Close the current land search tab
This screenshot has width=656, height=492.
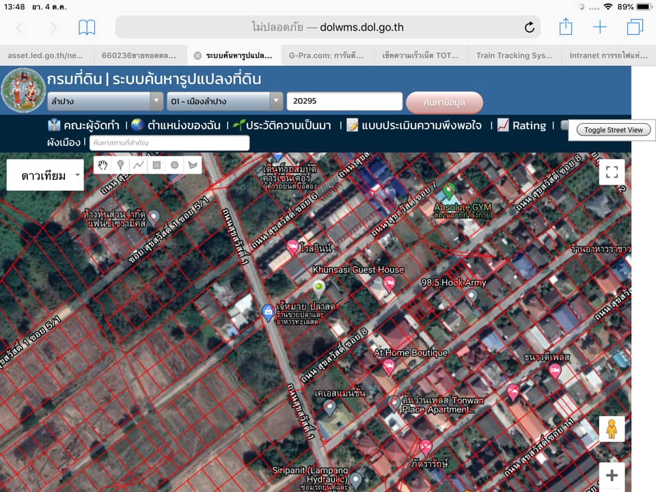pos(197,55)
